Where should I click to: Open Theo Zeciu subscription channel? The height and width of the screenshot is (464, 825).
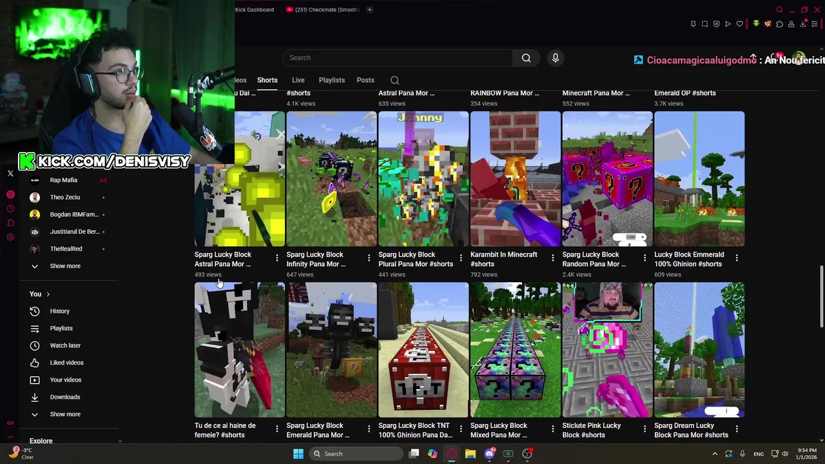click(x=65, y=197)
